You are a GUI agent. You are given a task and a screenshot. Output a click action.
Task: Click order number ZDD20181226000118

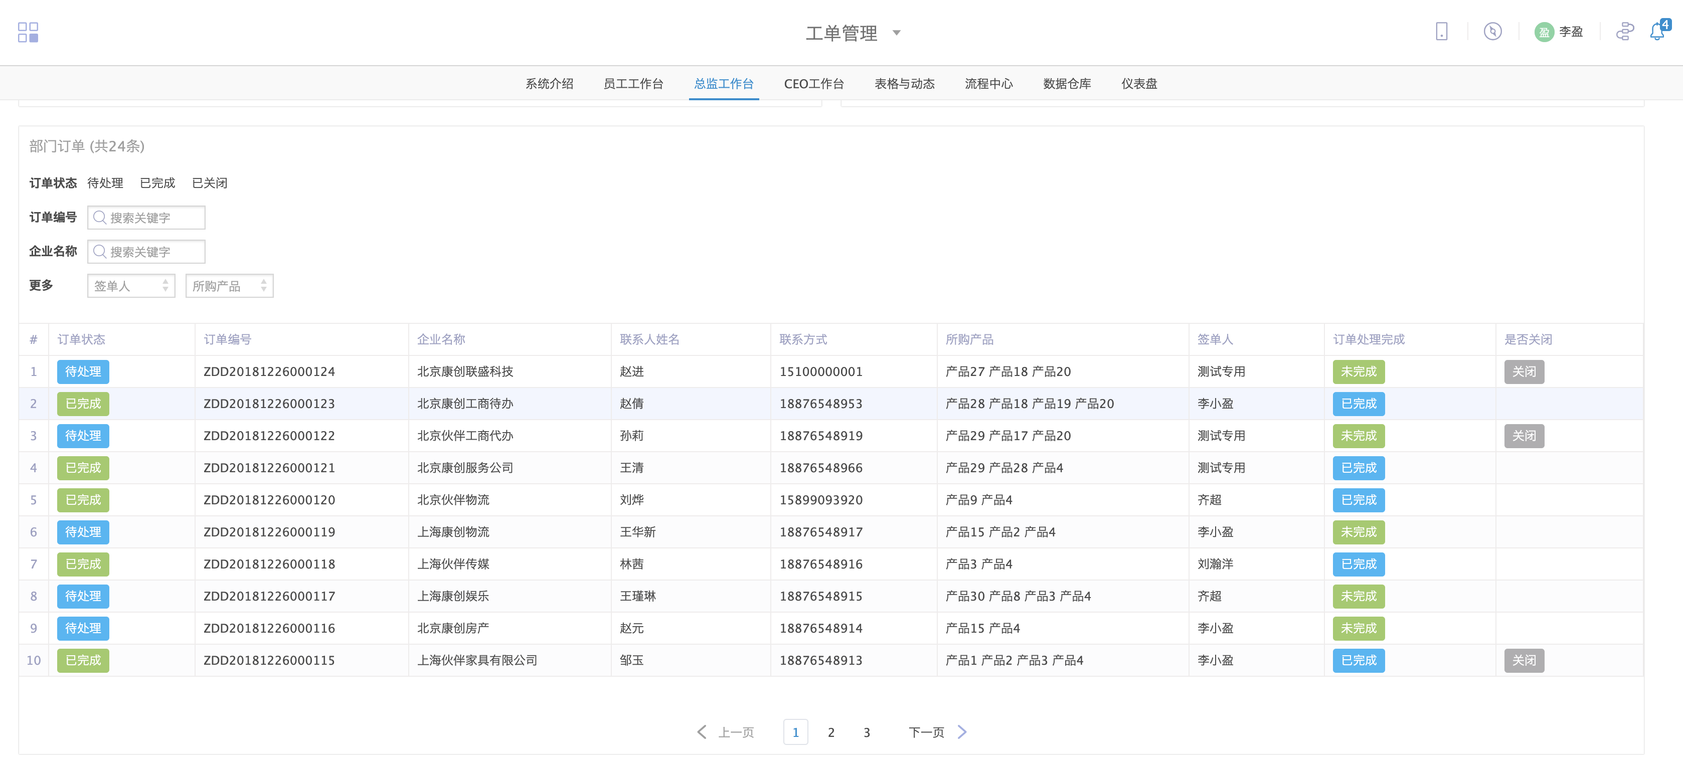coord(269,564)
